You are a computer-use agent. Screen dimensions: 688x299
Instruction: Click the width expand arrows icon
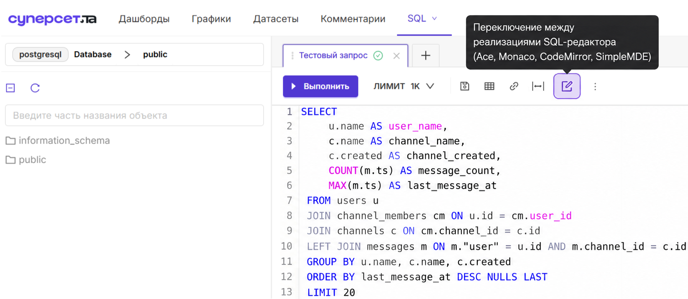tap(538, 86)
